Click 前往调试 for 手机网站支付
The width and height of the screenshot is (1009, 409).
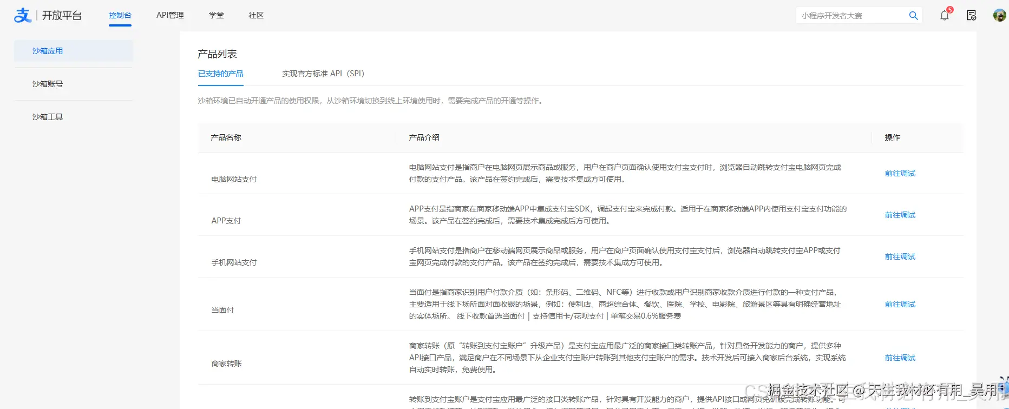coord(900,256)
